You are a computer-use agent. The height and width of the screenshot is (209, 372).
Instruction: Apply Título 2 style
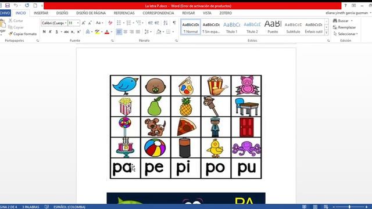[252, 27]
